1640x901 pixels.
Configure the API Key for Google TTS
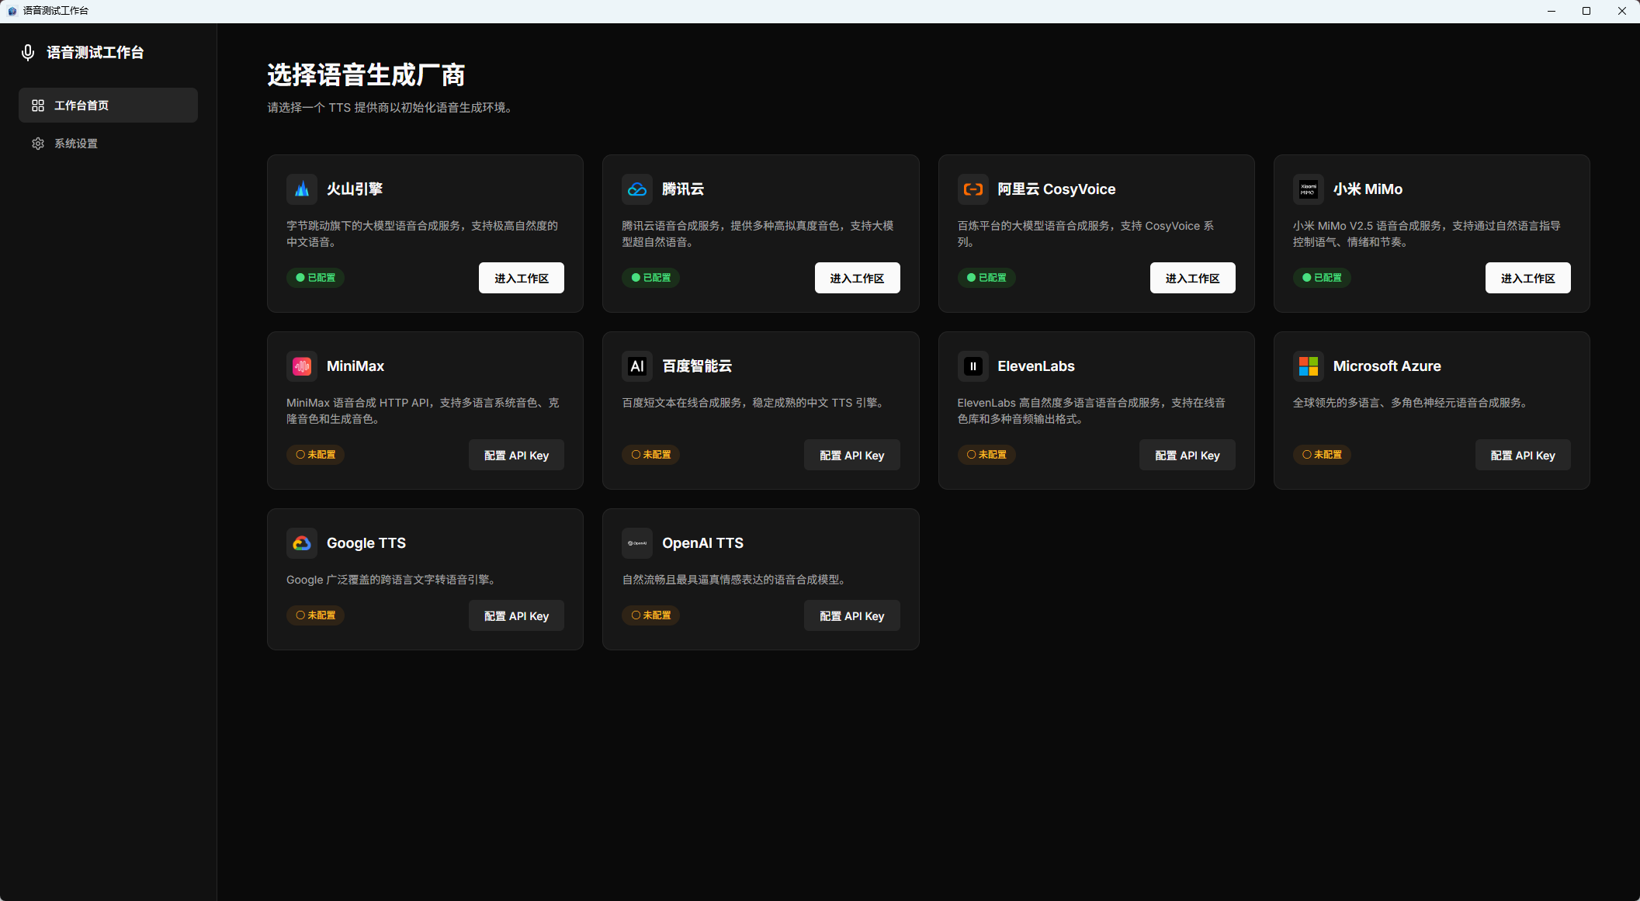click(x=516, y=615)
